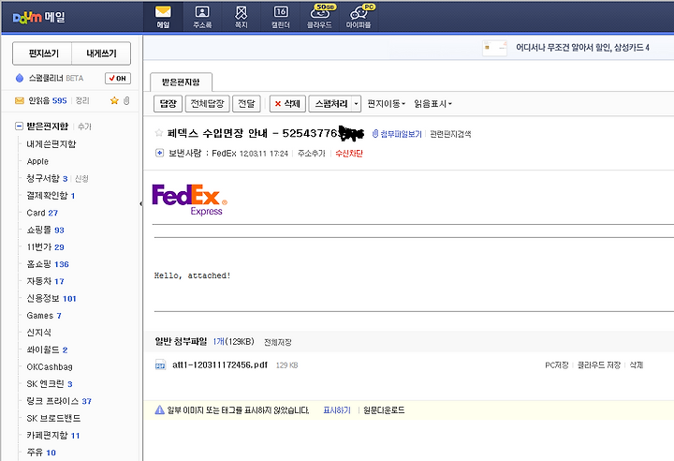Click the sender details plus icon
This screenshot has width=674, height=461.
click(159, 153)
